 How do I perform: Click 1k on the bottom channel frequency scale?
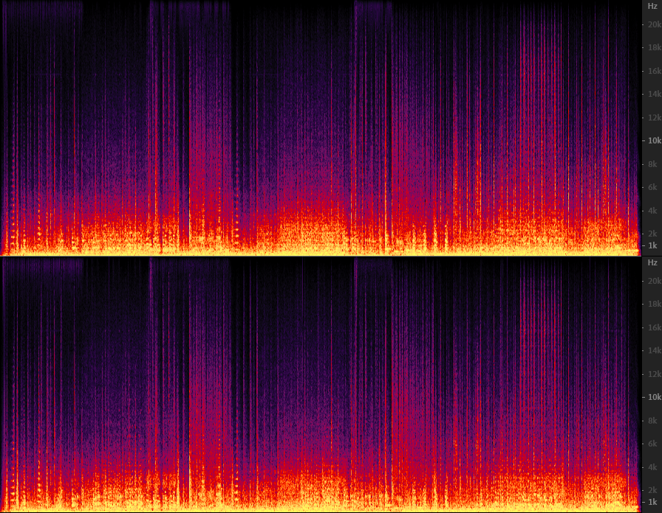pyautogui.click(x=654, y=502)
